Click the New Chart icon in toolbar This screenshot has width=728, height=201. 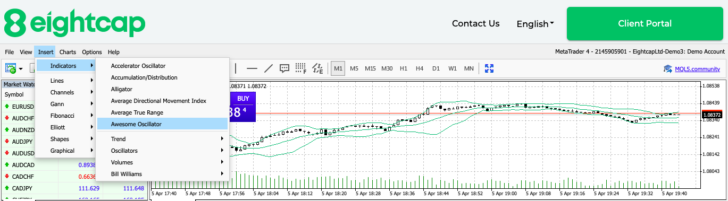(11, 68)
